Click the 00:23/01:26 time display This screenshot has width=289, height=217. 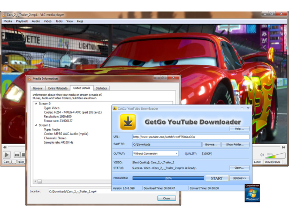[272, 162]
